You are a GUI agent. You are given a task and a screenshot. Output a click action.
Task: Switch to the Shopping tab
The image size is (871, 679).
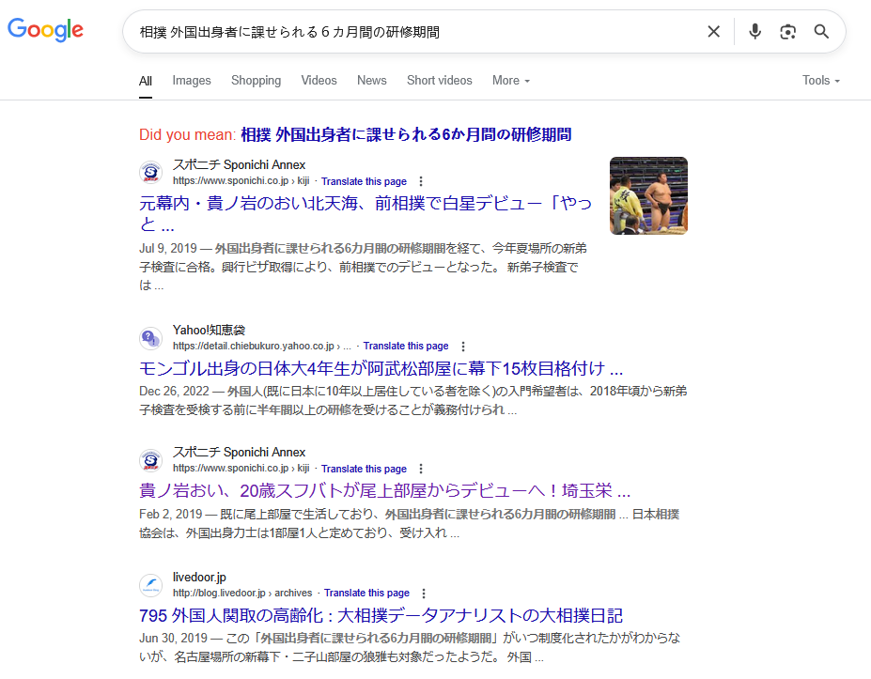(x=257, y=81)
